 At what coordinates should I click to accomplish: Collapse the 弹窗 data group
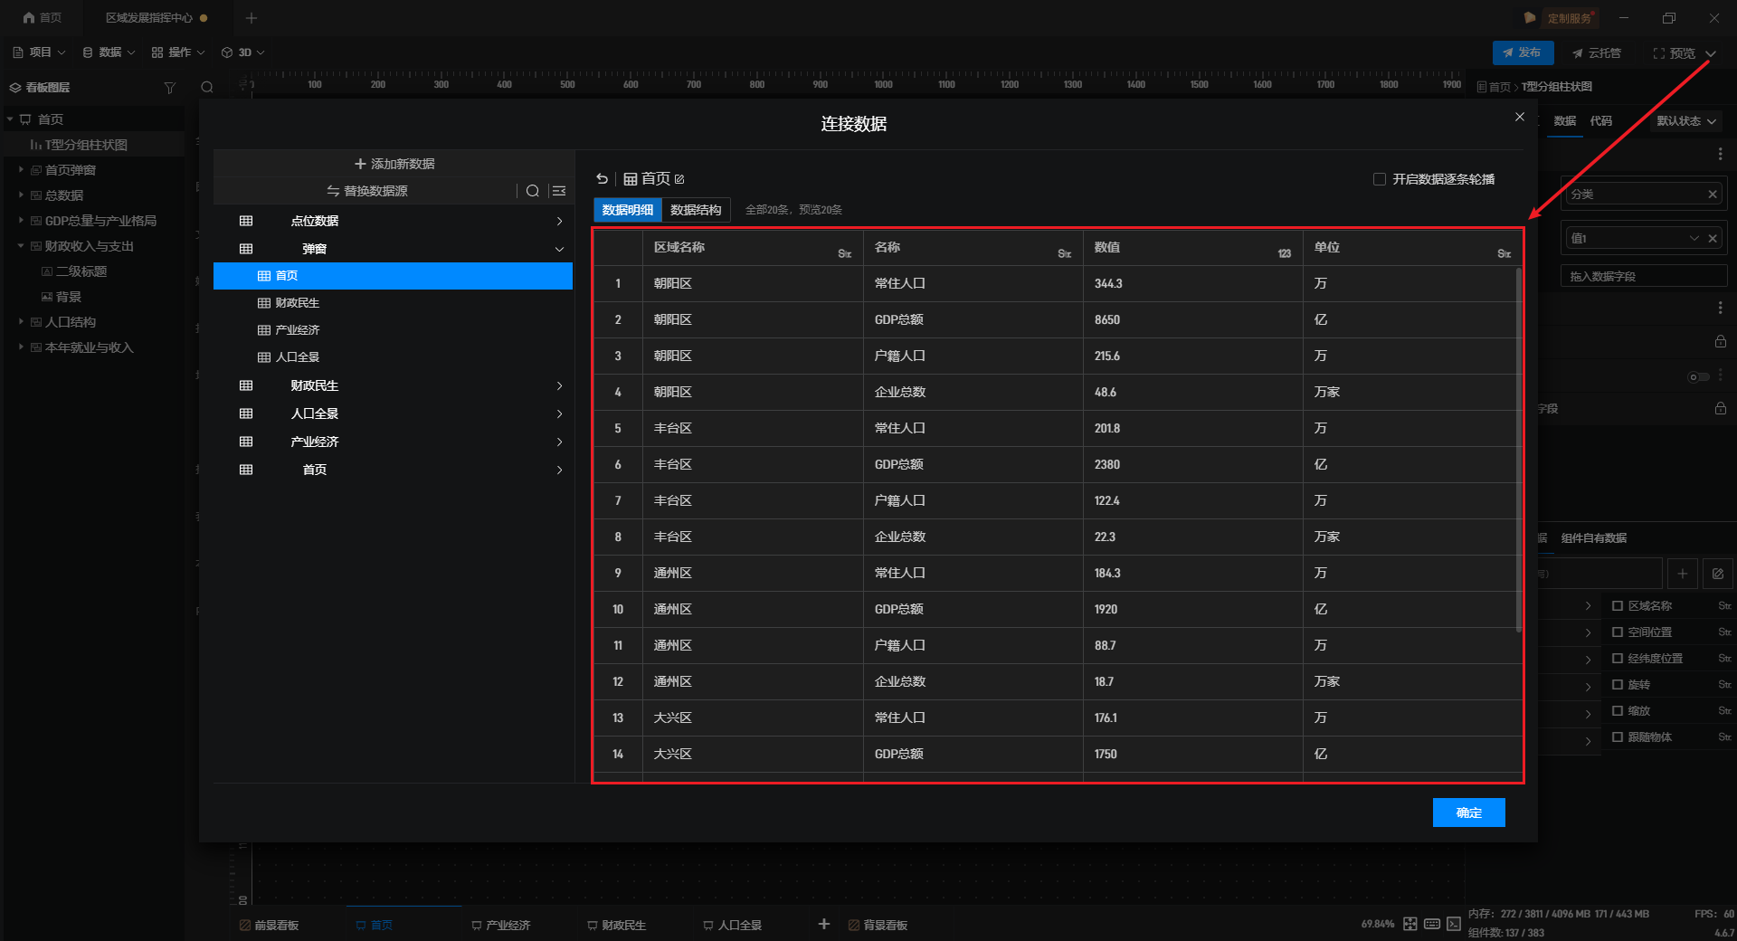pyautogui.click(x=559, y=249)
